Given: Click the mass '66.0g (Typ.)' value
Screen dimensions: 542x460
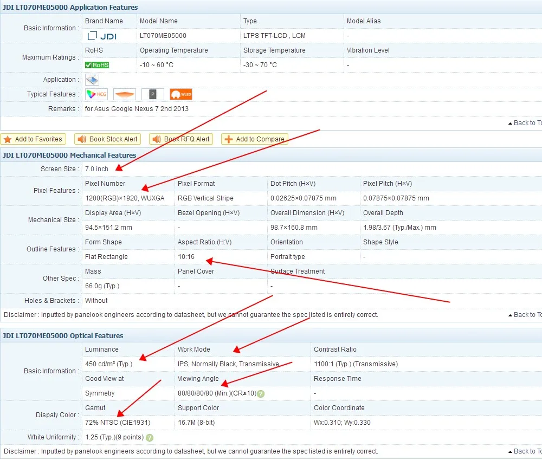Looking at the screenshot, I should click(102, 286).
